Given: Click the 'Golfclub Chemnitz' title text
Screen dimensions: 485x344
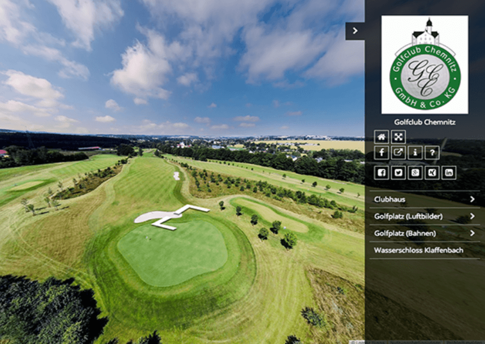Looking at the screenshot, I should [x=425, y=122].
